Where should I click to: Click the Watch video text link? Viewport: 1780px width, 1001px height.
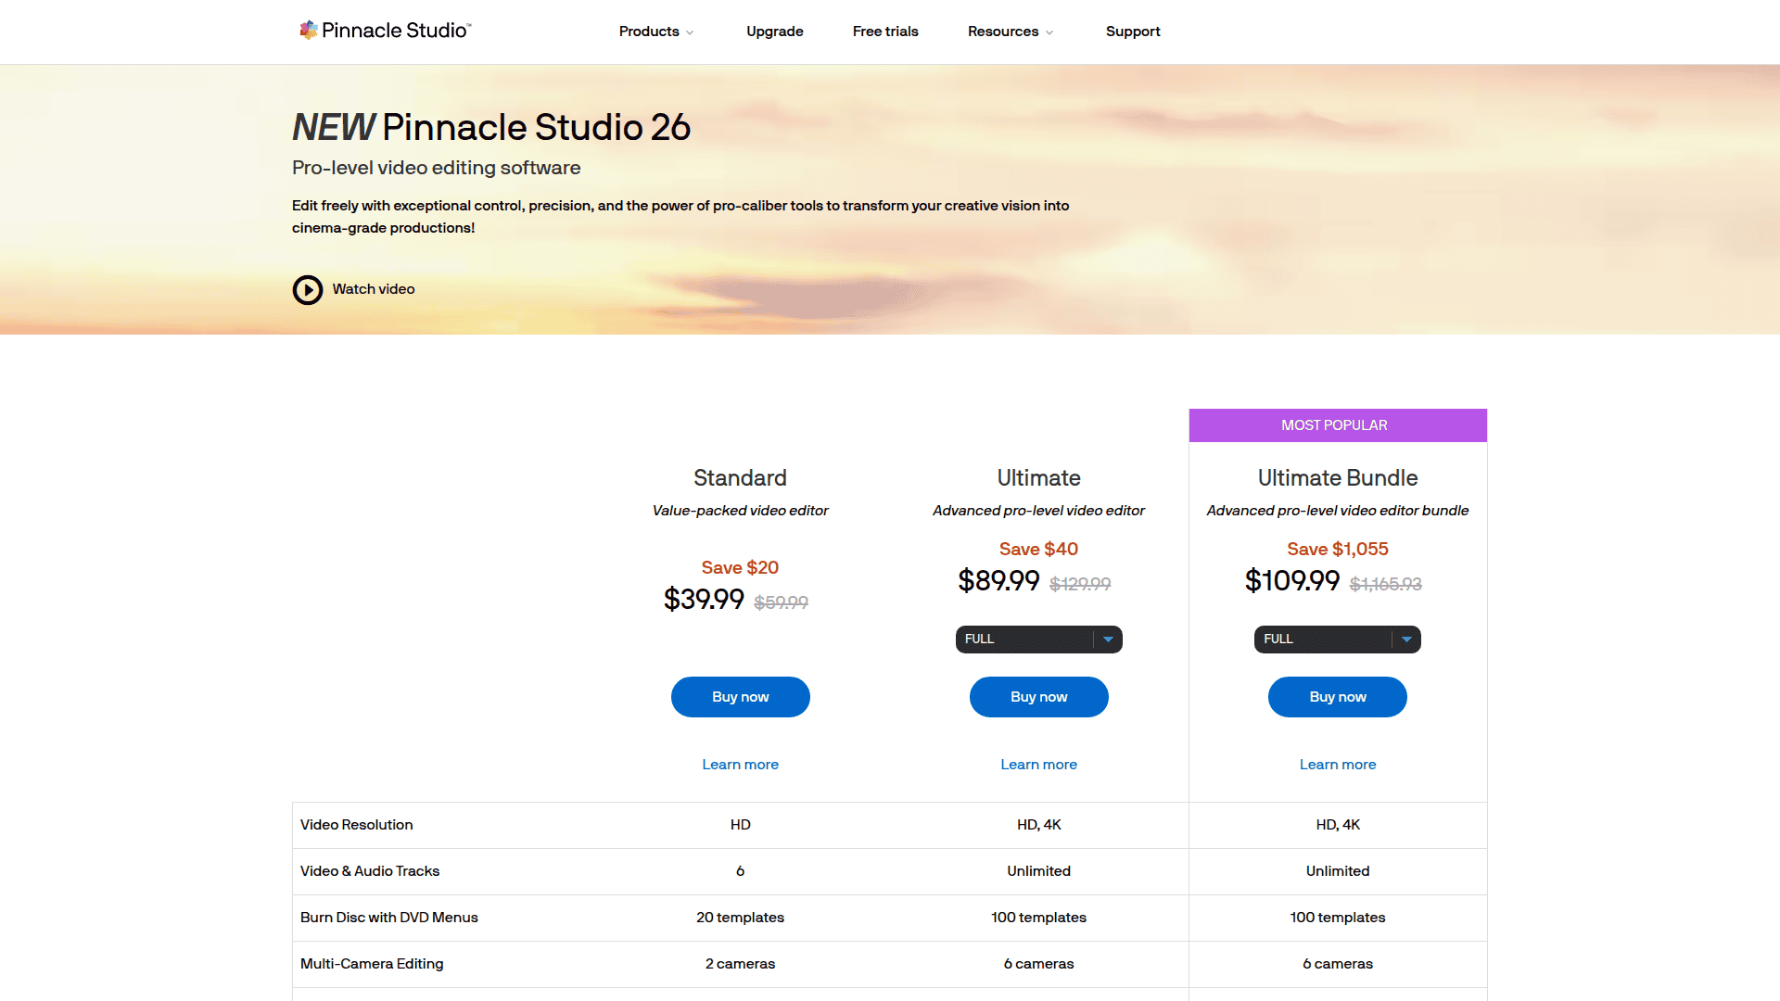(374, 289)
